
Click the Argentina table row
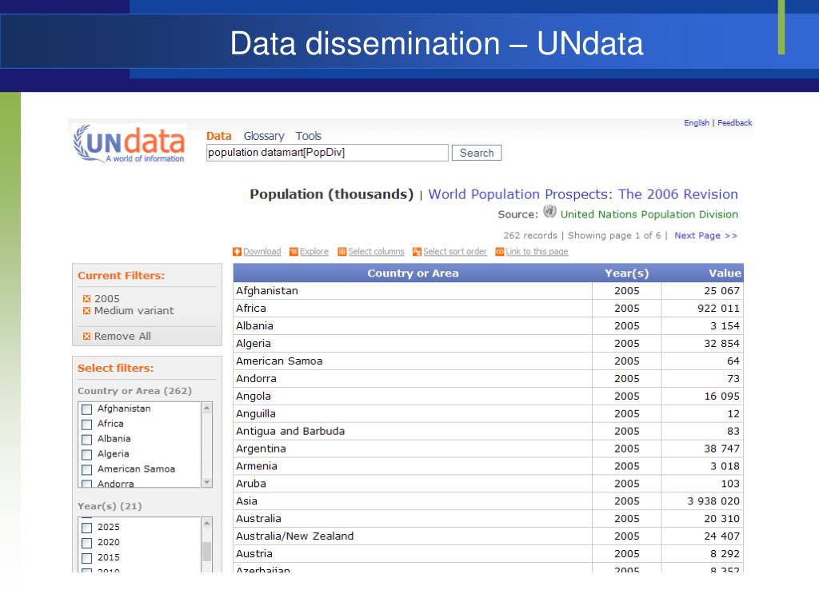pyautogui.click(x=489, y=449)
